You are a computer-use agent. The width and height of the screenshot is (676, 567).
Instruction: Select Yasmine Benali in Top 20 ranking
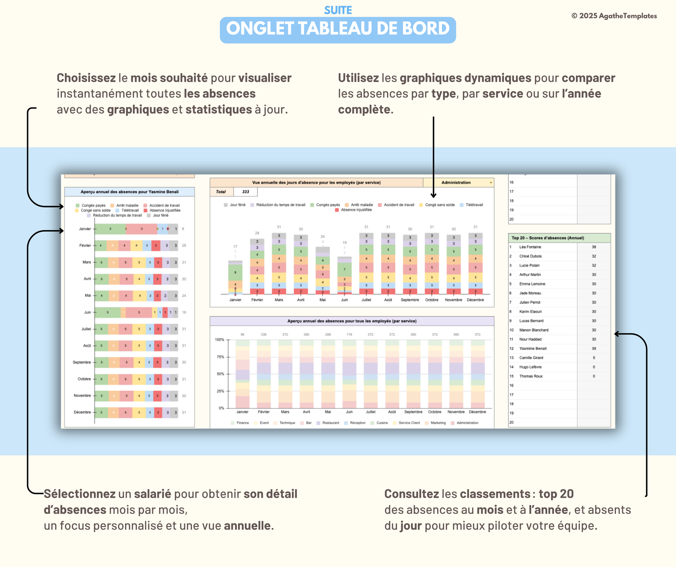(533, 349)
